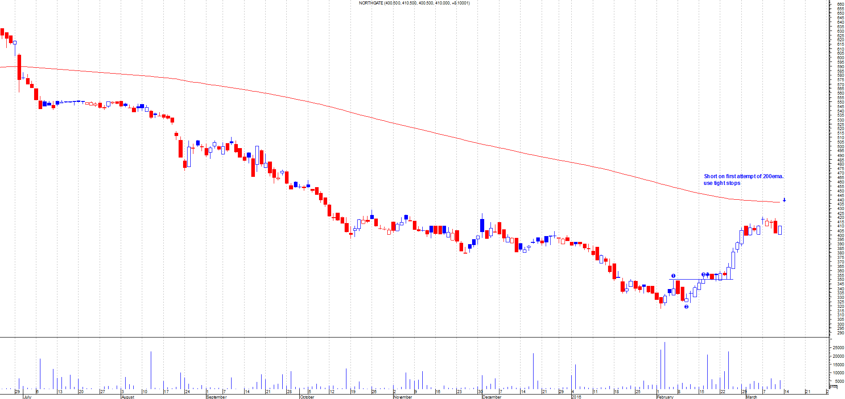This screenshot has width=845, height=399.
Task: Click the December label on date axis
Action: [492, 397]
